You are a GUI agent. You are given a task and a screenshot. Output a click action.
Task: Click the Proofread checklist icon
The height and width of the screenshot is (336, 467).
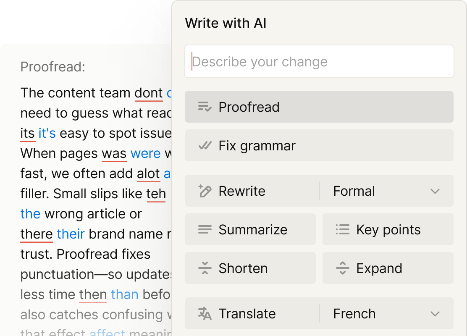click(x=205, y=107)
